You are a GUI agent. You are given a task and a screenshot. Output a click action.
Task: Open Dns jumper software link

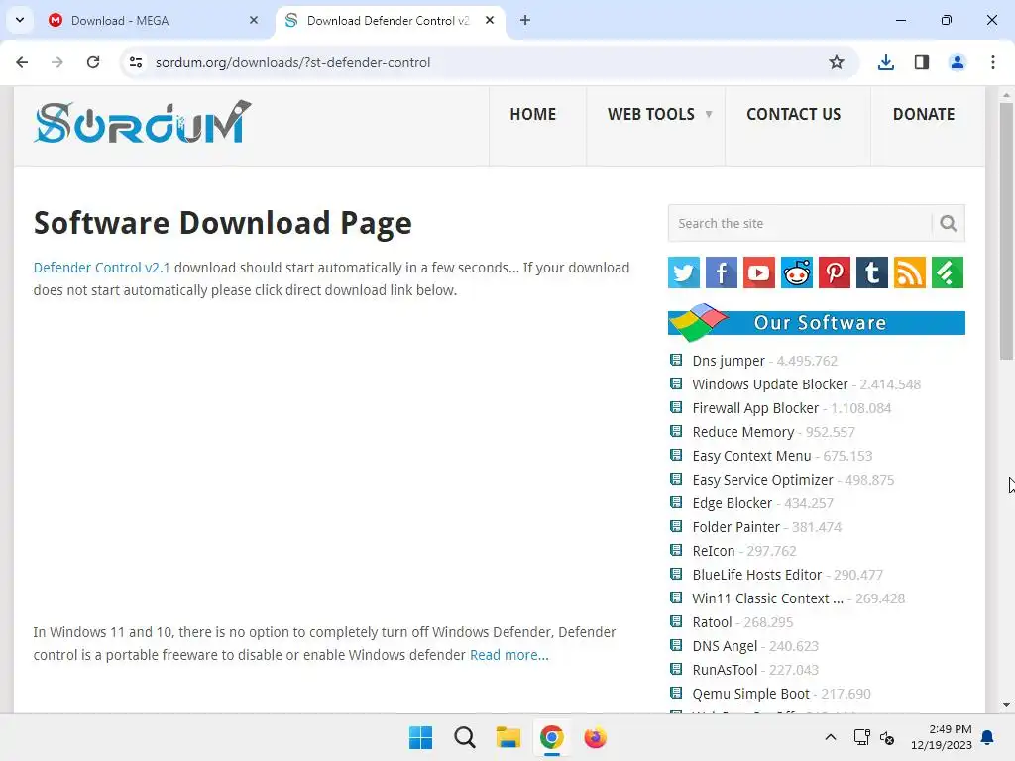729,361
